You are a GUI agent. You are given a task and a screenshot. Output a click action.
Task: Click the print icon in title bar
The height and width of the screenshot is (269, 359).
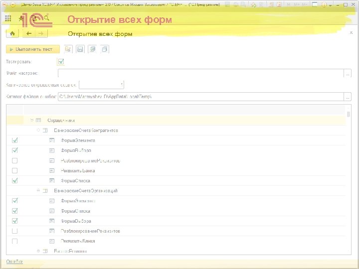pos(235,4)
